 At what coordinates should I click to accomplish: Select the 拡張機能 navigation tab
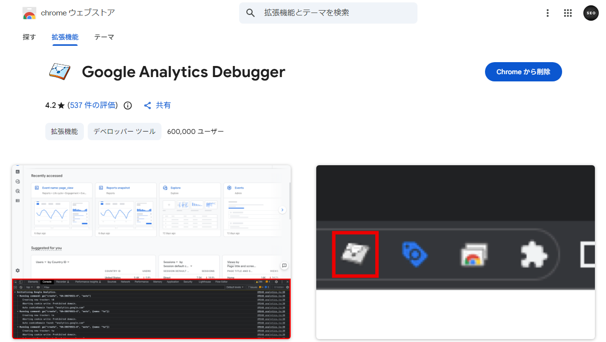[65, 37]
